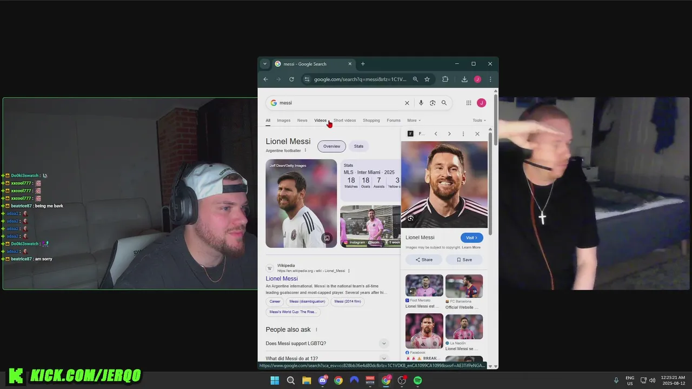Search by image with Google Lens icon
Screen dimensions: 692x389
pyautogui.click(x=432, y=103)
